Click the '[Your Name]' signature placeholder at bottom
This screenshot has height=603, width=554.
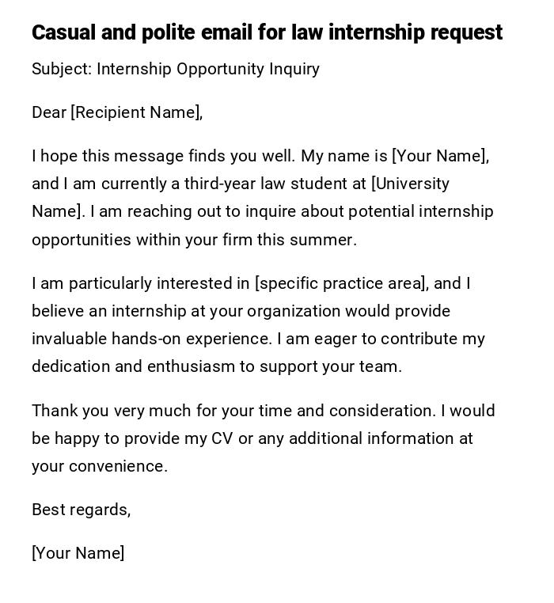click(78, 553)
